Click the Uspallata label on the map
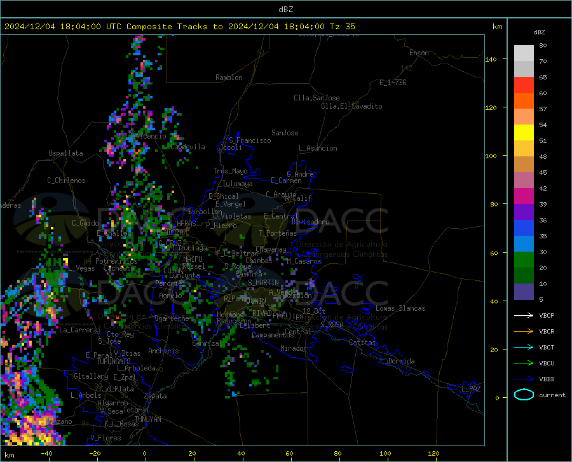 [x=65, y=153]
